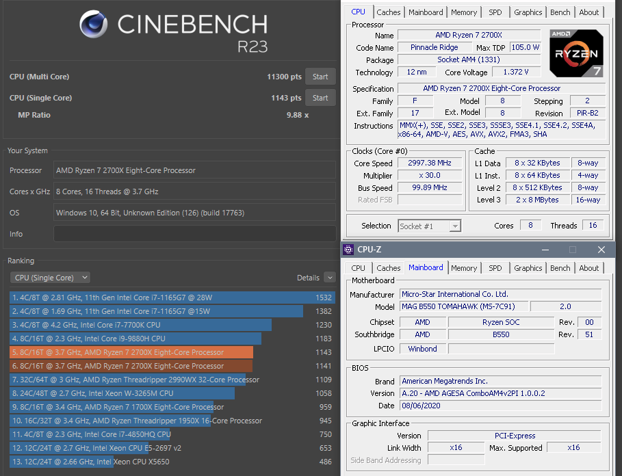The width and height of the screenshot is (622, 476).
Task: Start the CPU Single Core benchmark
Action: point(320,98)
